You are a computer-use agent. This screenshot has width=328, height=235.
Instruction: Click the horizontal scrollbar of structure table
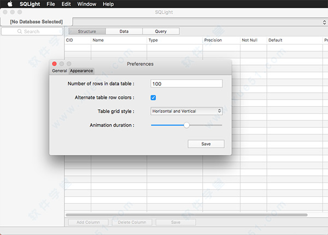click(x=186, y=215)
